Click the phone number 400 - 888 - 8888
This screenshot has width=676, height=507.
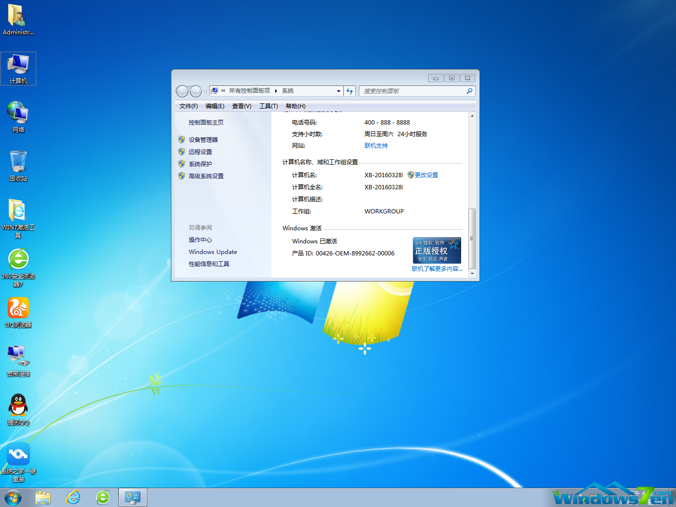tap(387, 123)
